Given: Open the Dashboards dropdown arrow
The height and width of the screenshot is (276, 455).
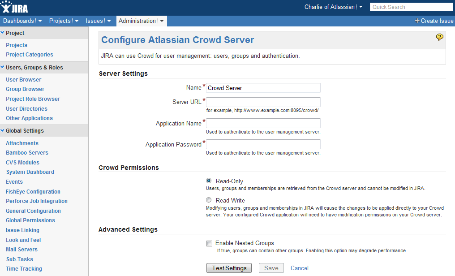Looking at the screenshot, I should pos(40,21).
